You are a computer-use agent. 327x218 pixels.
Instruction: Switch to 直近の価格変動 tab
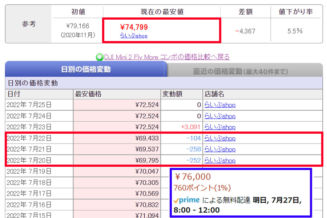pyautogui.click(x=241, y=72)
